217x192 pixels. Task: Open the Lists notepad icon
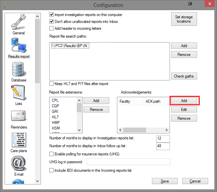coord(19,93)
